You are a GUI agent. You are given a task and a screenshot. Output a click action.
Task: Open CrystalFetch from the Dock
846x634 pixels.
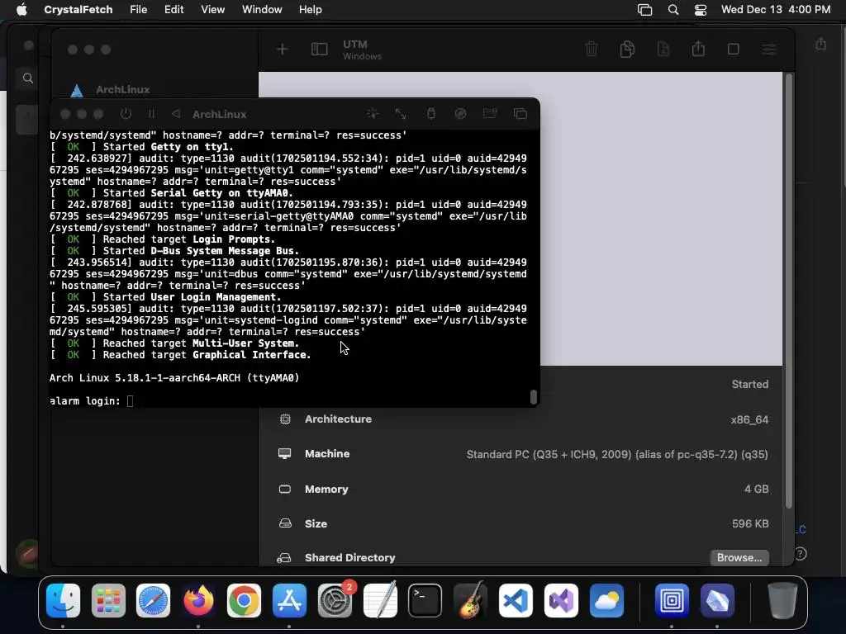[x=717, y=600]
